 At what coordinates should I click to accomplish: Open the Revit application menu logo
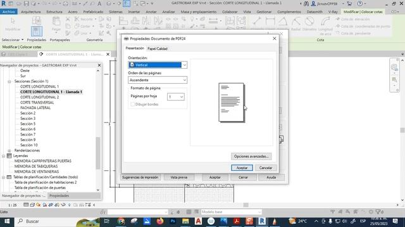coord(3,4)
